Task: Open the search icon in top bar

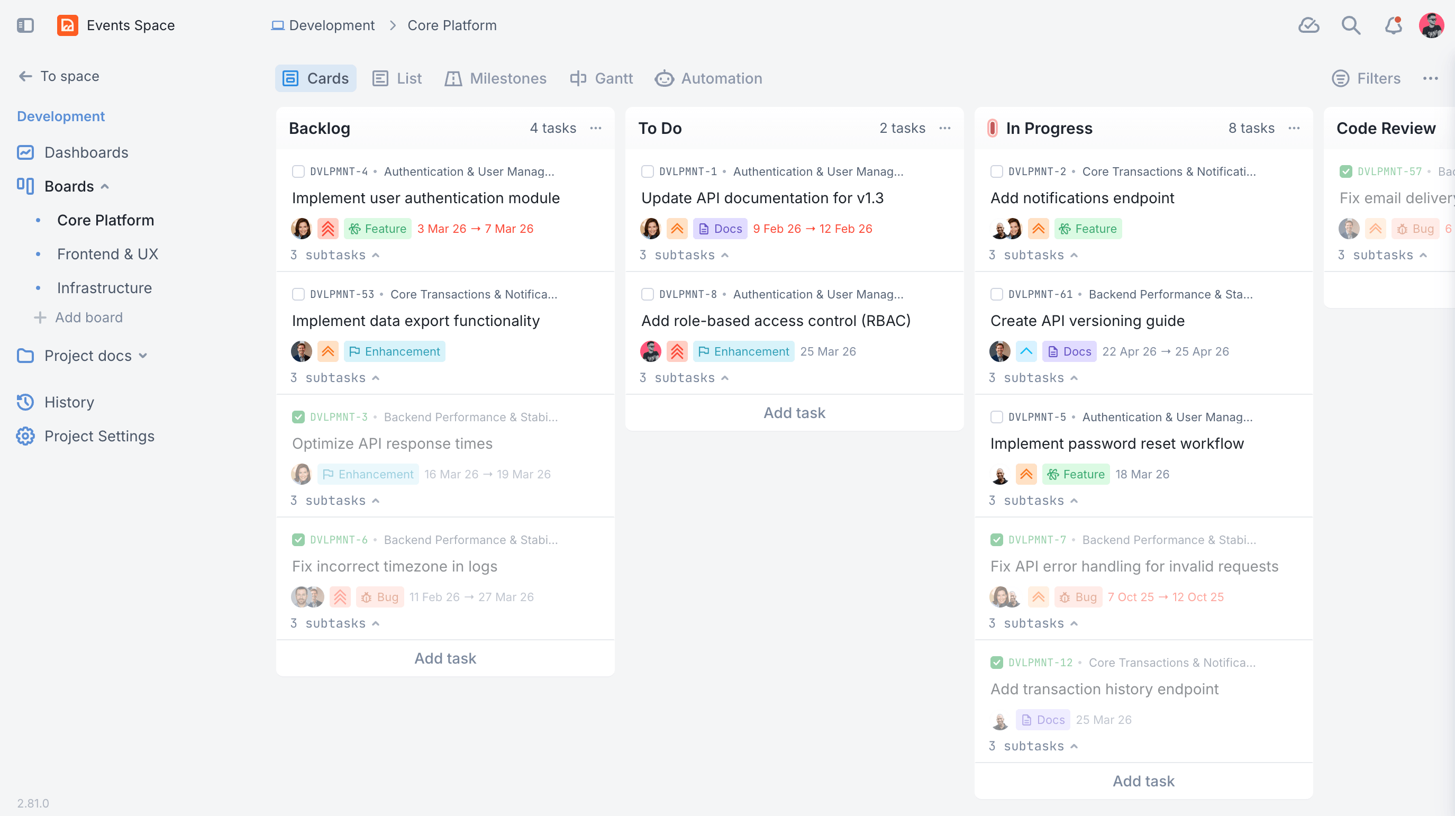Action: pyautogui.click(x=1351, y=25)
